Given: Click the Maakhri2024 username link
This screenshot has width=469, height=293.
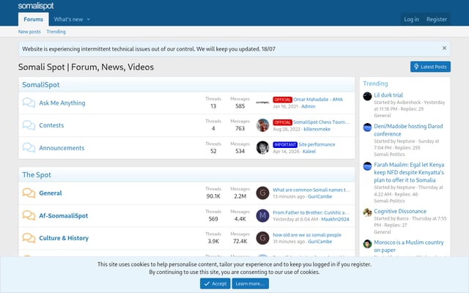Looking at the screenshot, I should (335, 219).
